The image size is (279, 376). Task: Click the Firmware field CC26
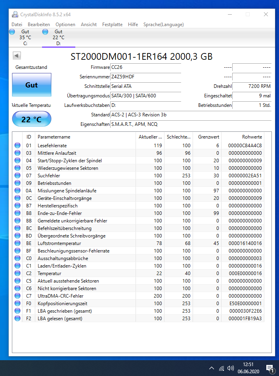(x=145, y=67)
